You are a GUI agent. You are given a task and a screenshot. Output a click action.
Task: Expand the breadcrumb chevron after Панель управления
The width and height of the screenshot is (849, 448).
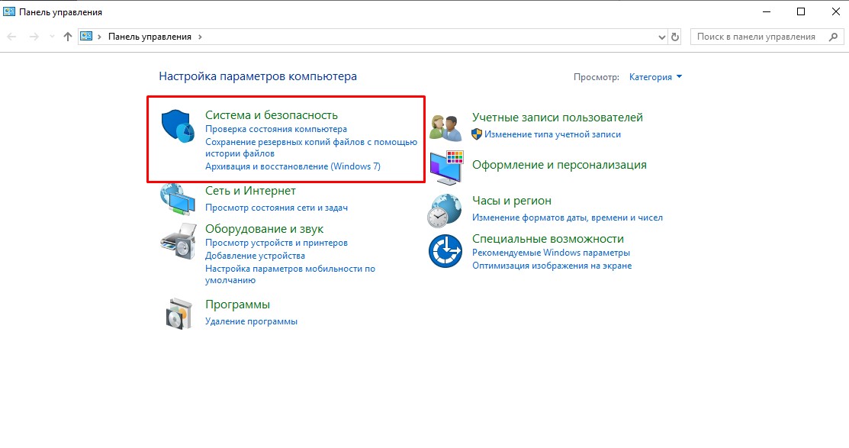tap(201, 37)
